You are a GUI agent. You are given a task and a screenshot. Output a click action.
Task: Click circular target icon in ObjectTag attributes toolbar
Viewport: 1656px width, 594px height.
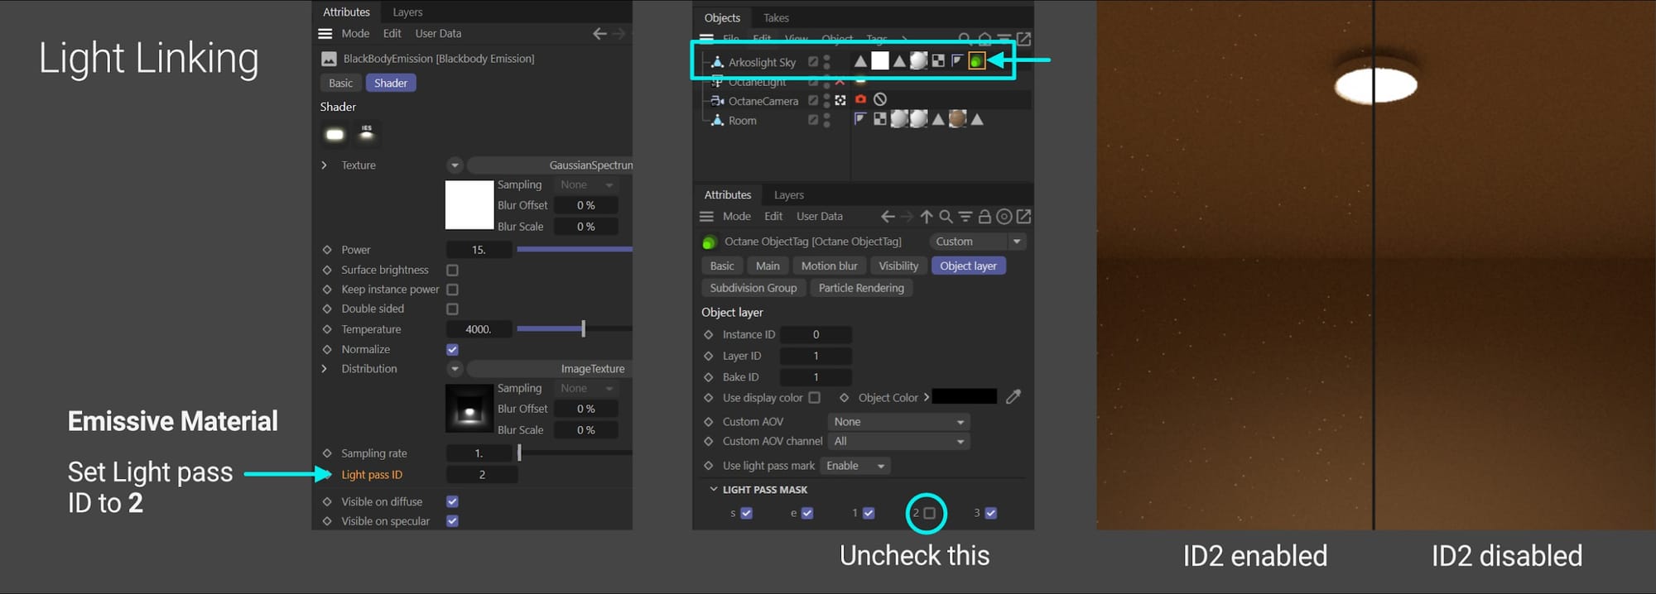click(x=1004, y=217)
